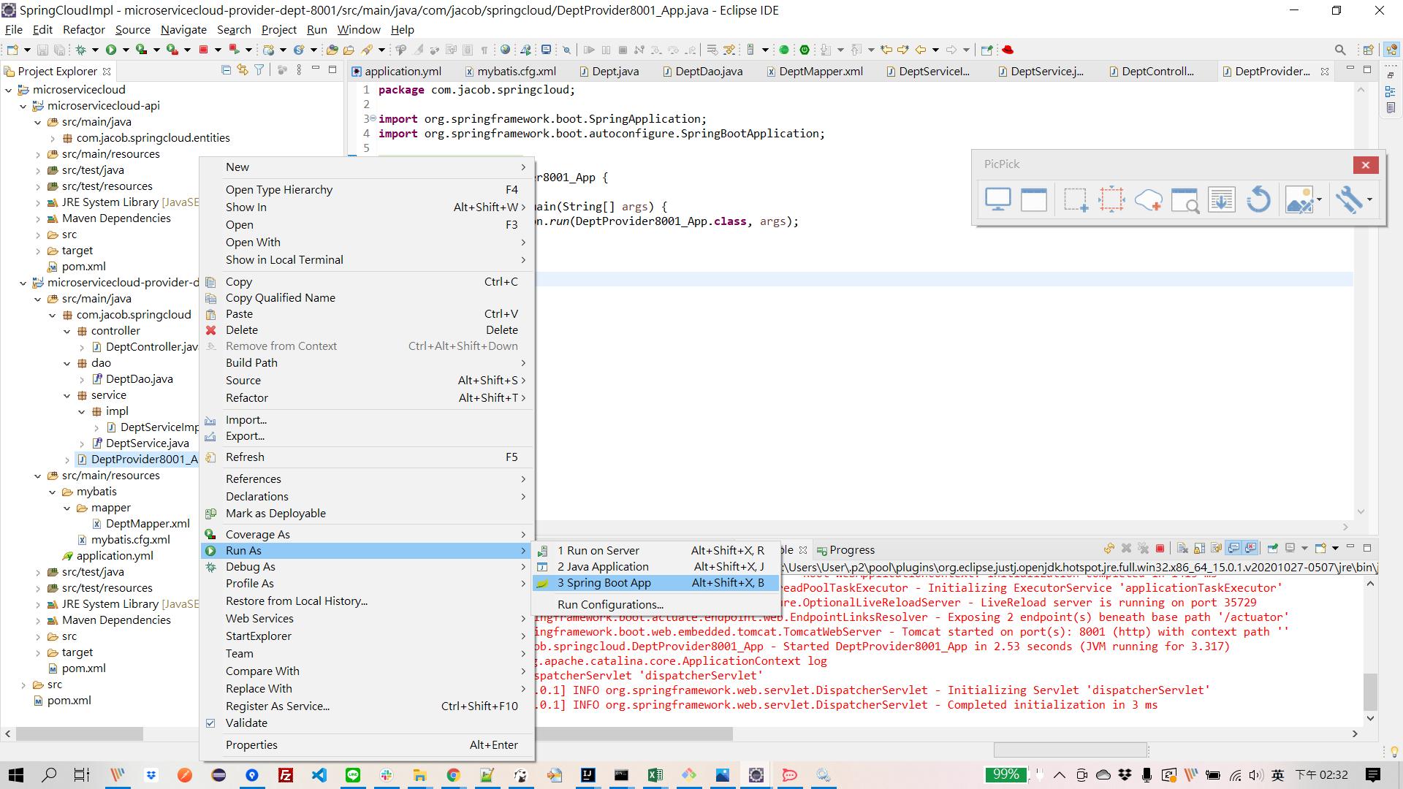Image resolution: width=1403 pixels, height=789 pixels.
Task: Click PicPick region capture icon
Action: tap(1076, 199)
